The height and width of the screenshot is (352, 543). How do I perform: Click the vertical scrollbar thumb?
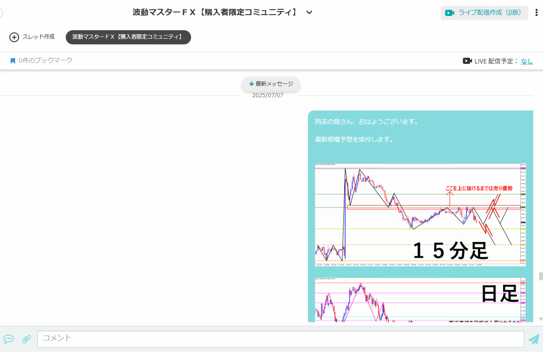[541, 276]
